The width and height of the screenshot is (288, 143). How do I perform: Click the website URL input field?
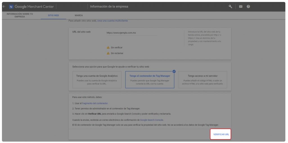click(132, 33)
